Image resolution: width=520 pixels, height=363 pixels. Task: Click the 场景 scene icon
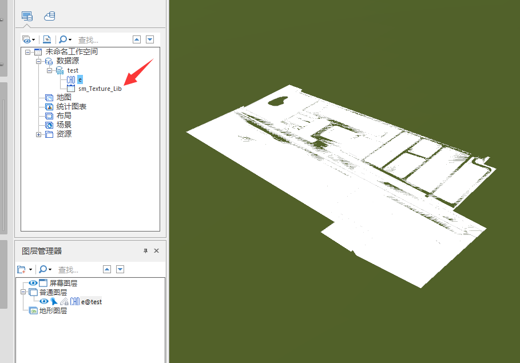coord(49,125)
